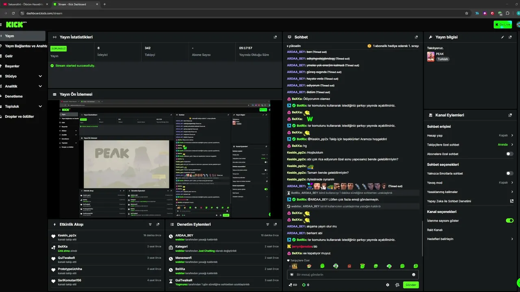Screen dimensions: 520x292
Task: Click the Menemenfi moderation entry
Action: point(223,260)
